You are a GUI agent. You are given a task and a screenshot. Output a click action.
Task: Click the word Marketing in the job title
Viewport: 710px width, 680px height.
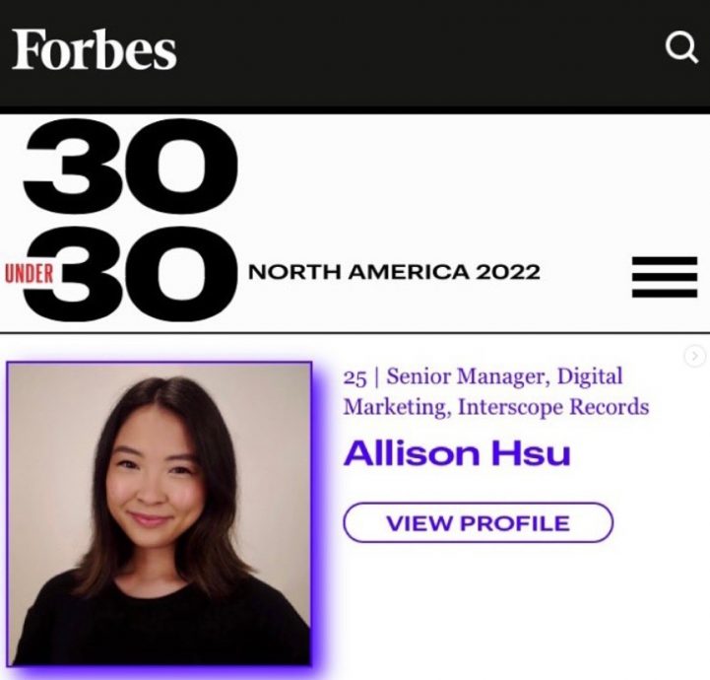(397, 407)
